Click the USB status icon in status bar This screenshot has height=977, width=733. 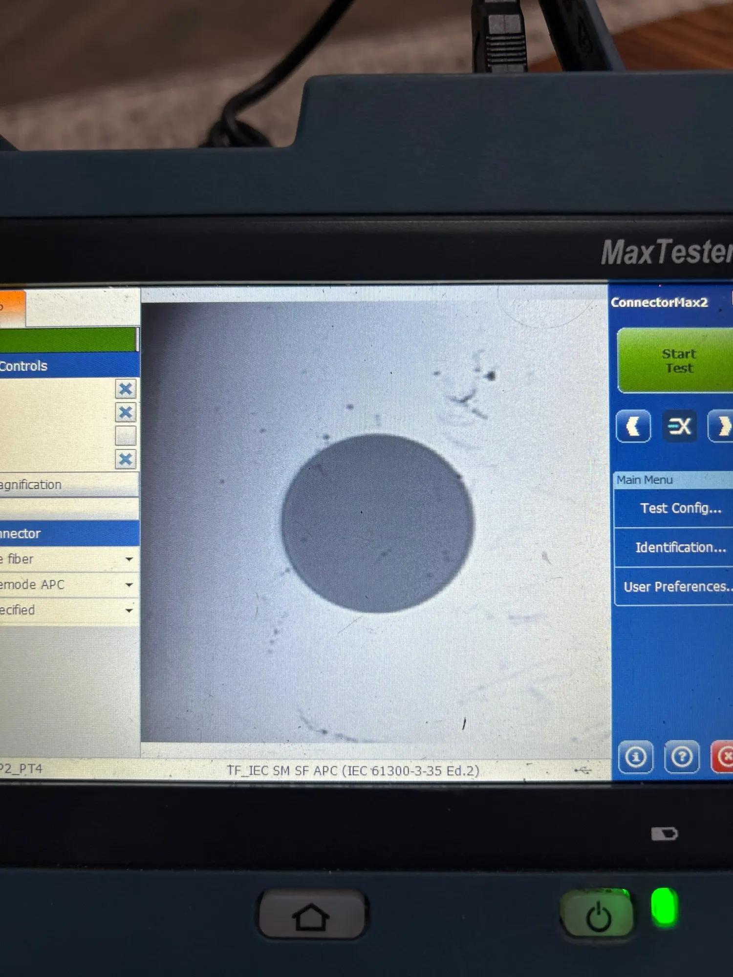pyautogui.click(x=583, y=770)
